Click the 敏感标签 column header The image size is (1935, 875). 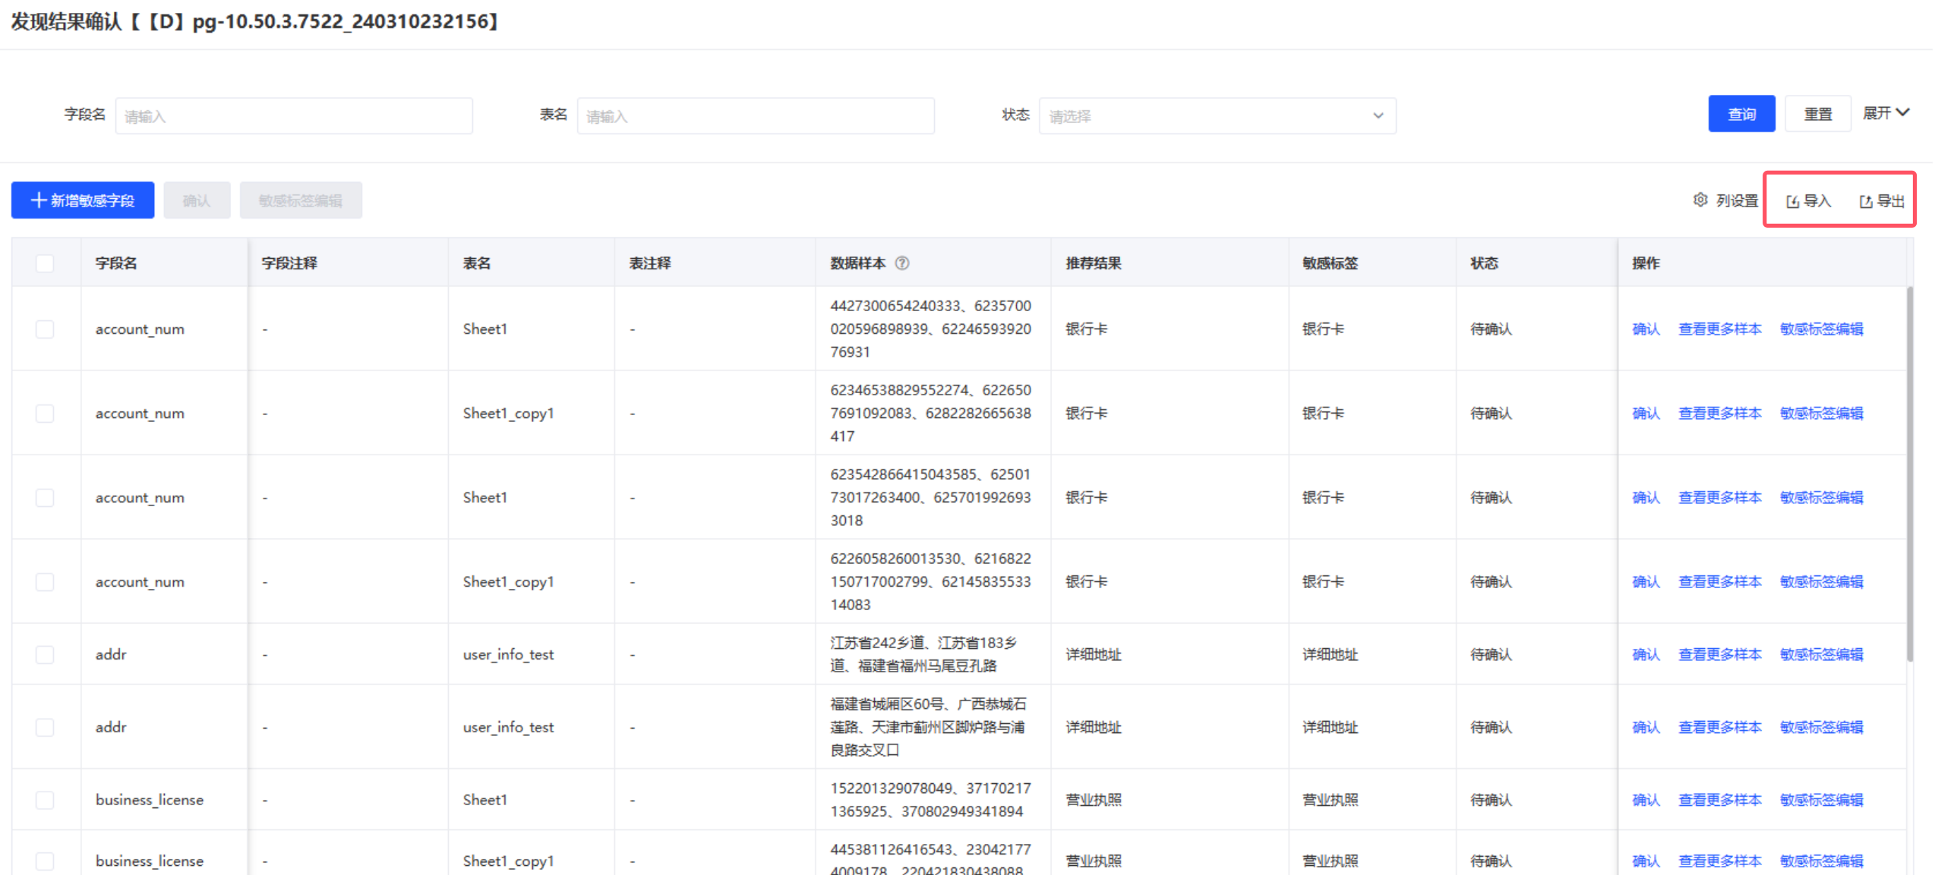1330,263
